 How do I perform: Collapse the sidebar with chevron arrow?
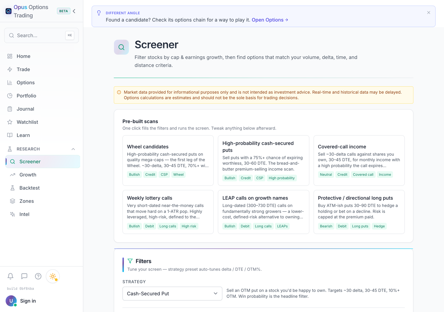[x=74, y=11]
